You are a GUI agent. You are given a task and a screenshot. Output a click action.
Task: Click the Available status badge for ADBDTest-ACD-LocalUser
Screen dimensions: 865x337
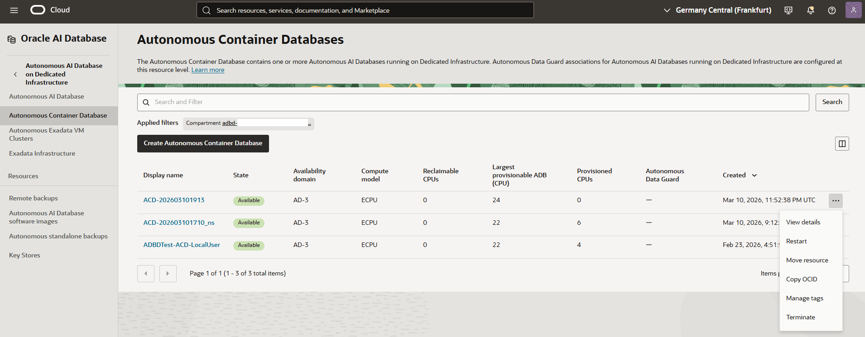[249, 245]
